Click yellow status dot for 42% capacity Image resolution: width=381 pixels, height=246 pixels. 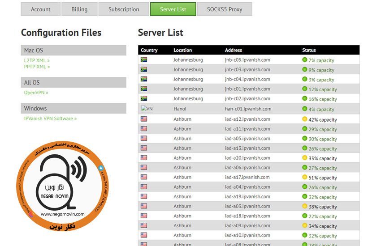point(305,119)
